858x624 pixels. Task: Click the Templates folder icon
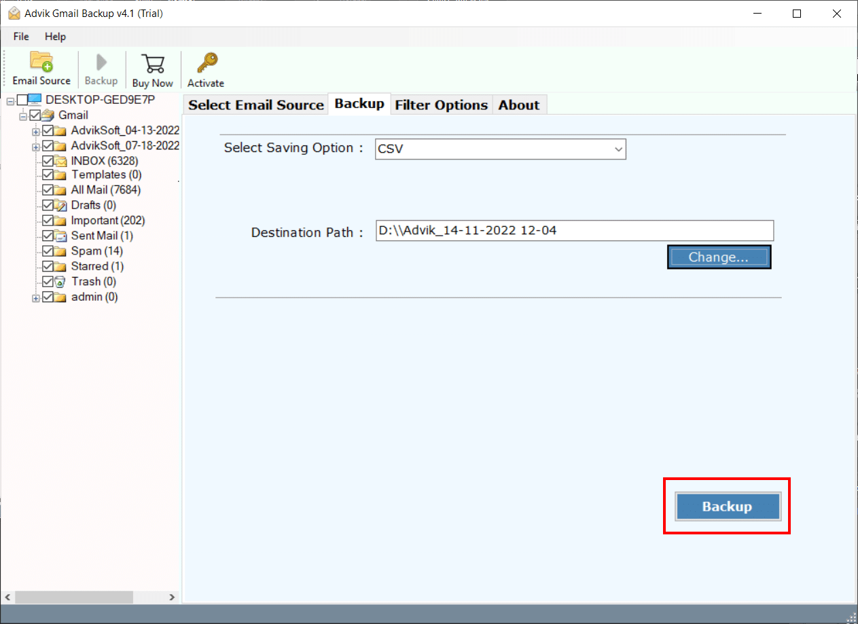click(60, 175)
